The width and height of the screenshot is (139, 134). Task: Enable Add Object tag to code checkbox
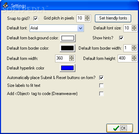click(x=101, y=94)
